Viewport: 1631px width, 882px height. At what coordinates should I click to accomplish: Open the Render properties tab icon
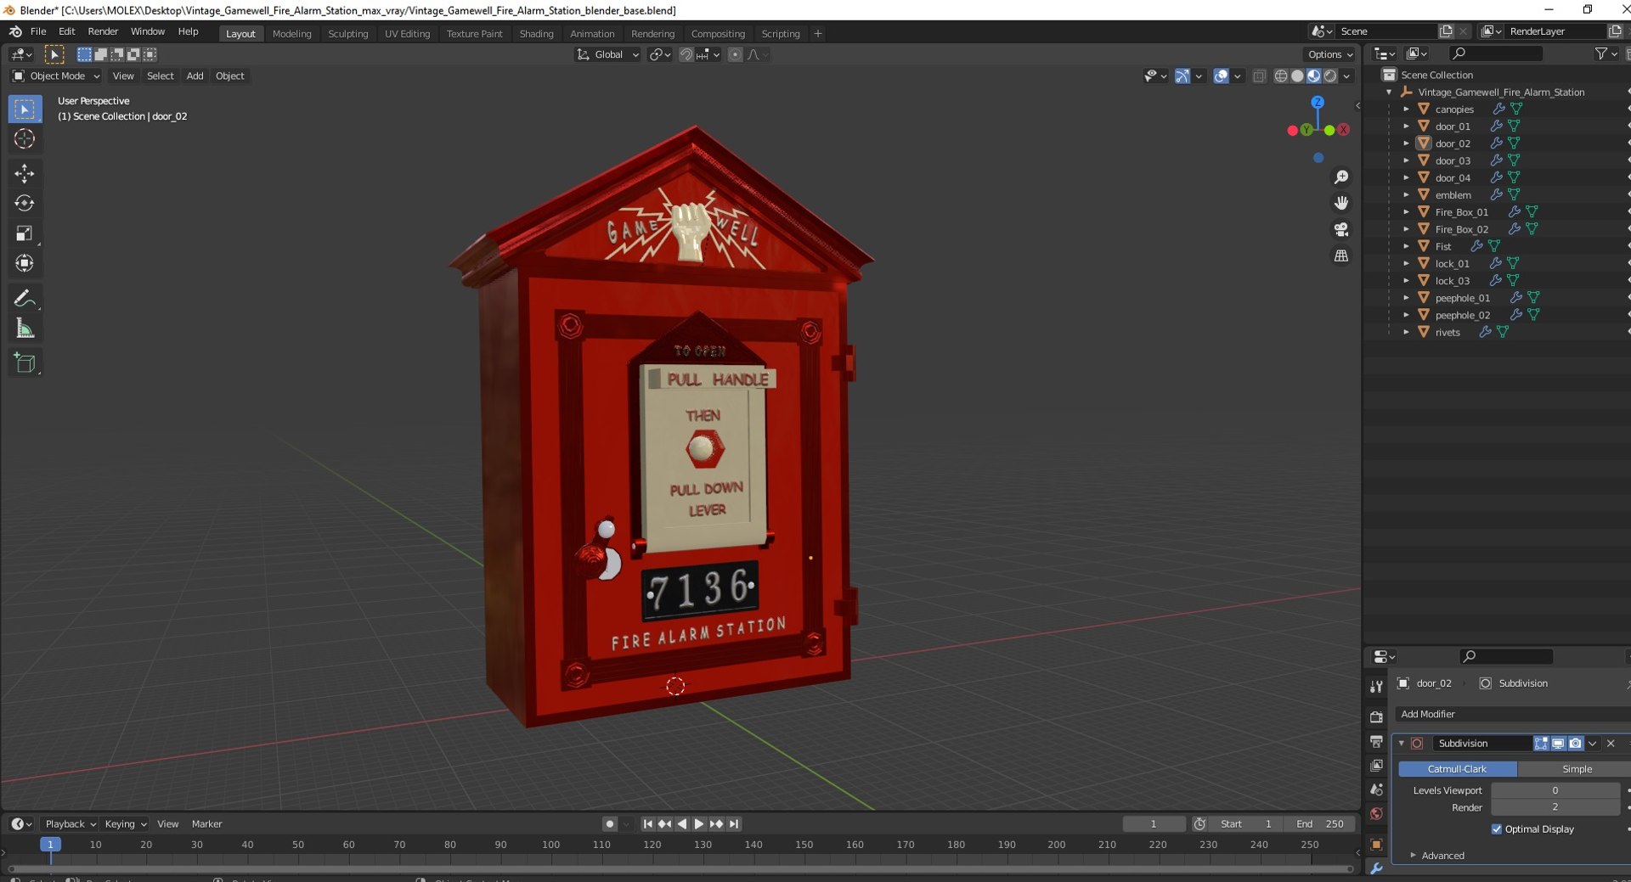[1376, 717]
